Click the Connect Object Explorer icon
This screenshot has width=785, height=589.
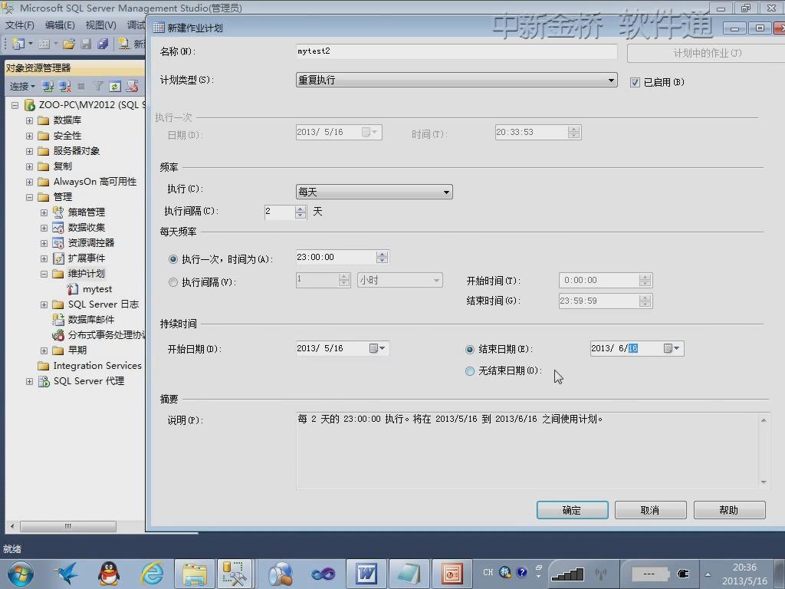click(48, 87)
